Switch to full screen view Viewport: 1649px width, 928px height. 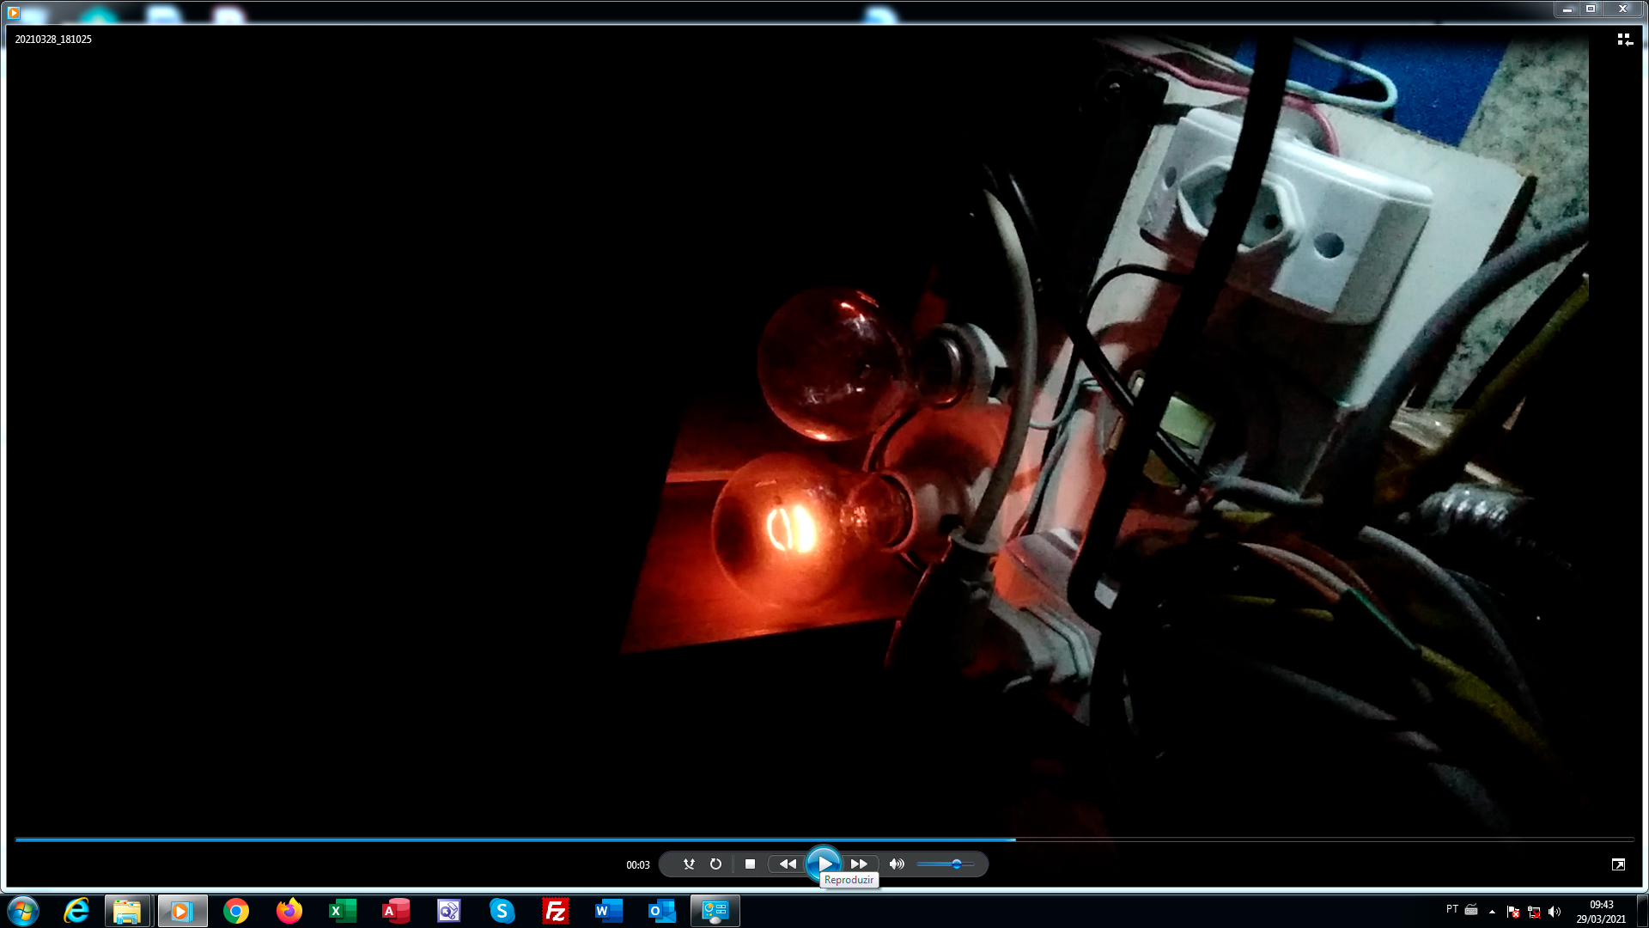click(1618, 864)
